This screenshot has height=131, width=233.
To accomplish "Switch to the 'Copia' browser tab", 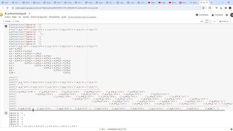I will 121,3.
